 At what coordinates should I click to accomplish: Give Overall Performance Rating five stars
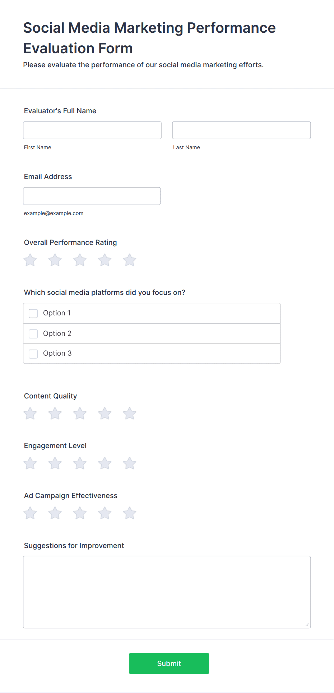(130, 260)
